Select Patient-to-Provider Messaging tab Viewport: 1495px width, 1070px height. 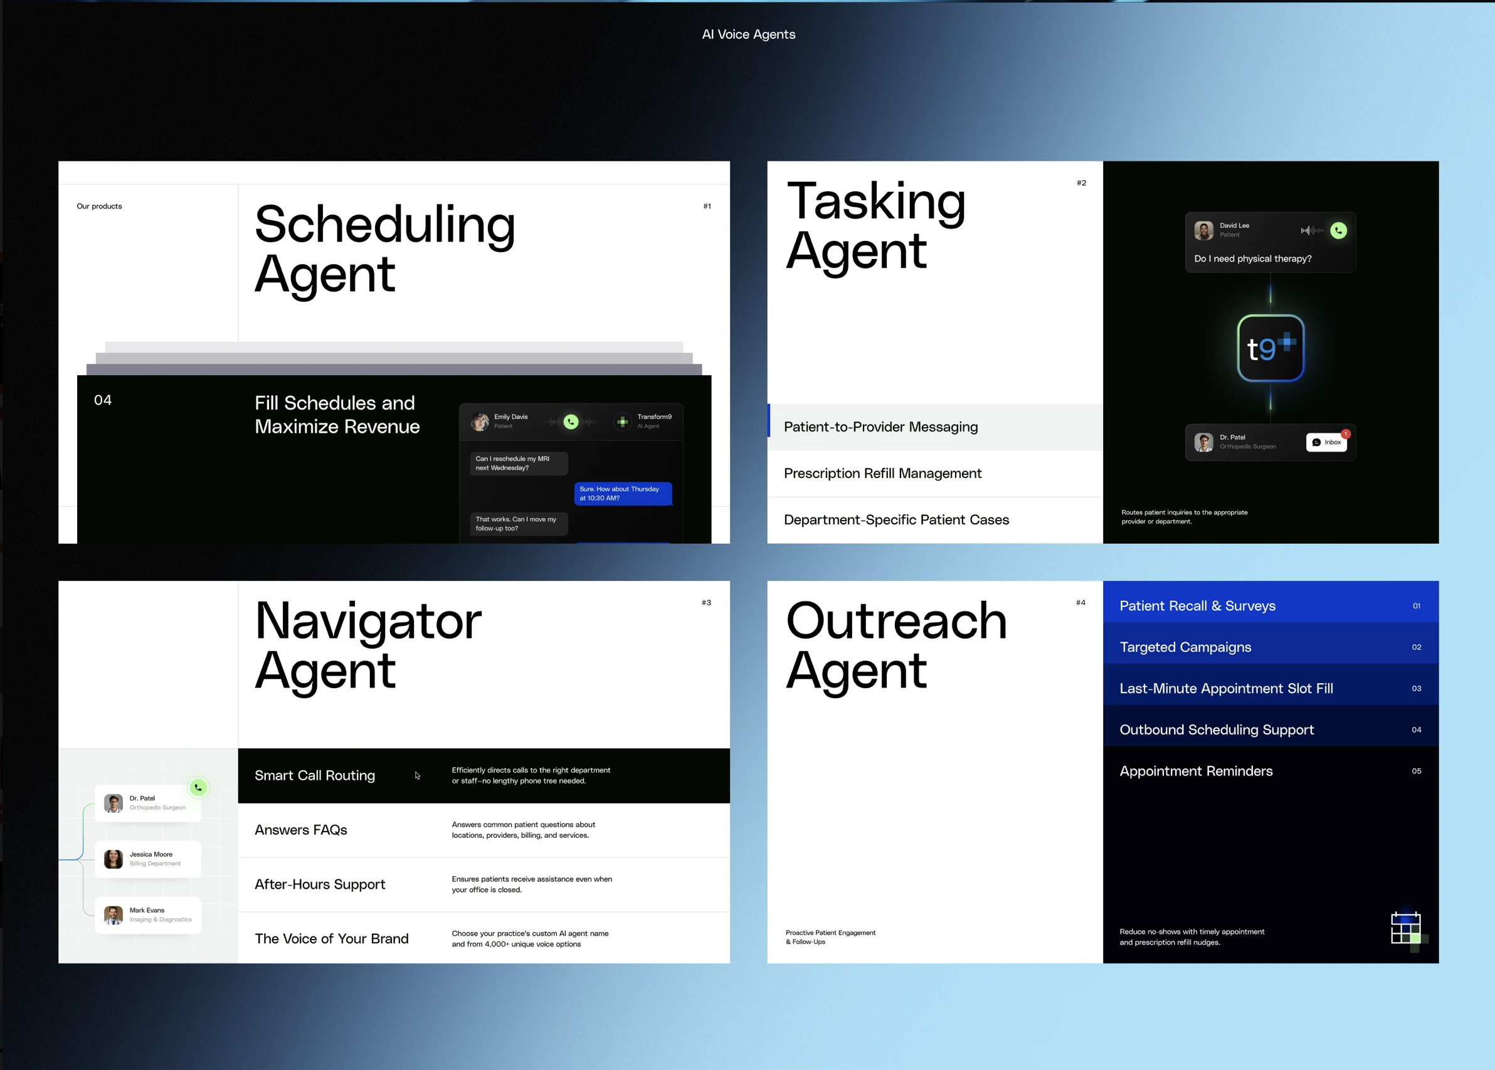[935, 427]
